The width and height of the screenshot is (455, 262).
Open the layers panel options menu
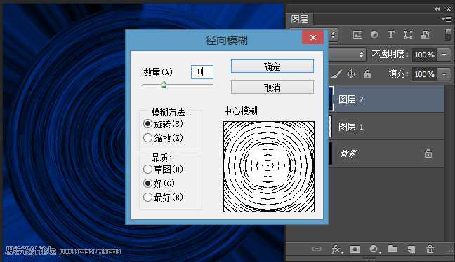point(447,20)
